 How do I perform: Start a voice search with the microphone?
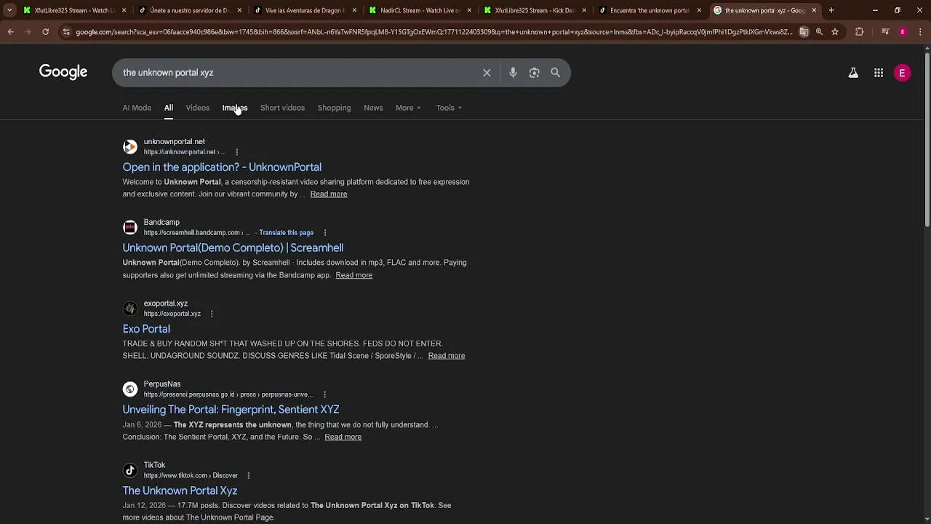coord(513,73)
